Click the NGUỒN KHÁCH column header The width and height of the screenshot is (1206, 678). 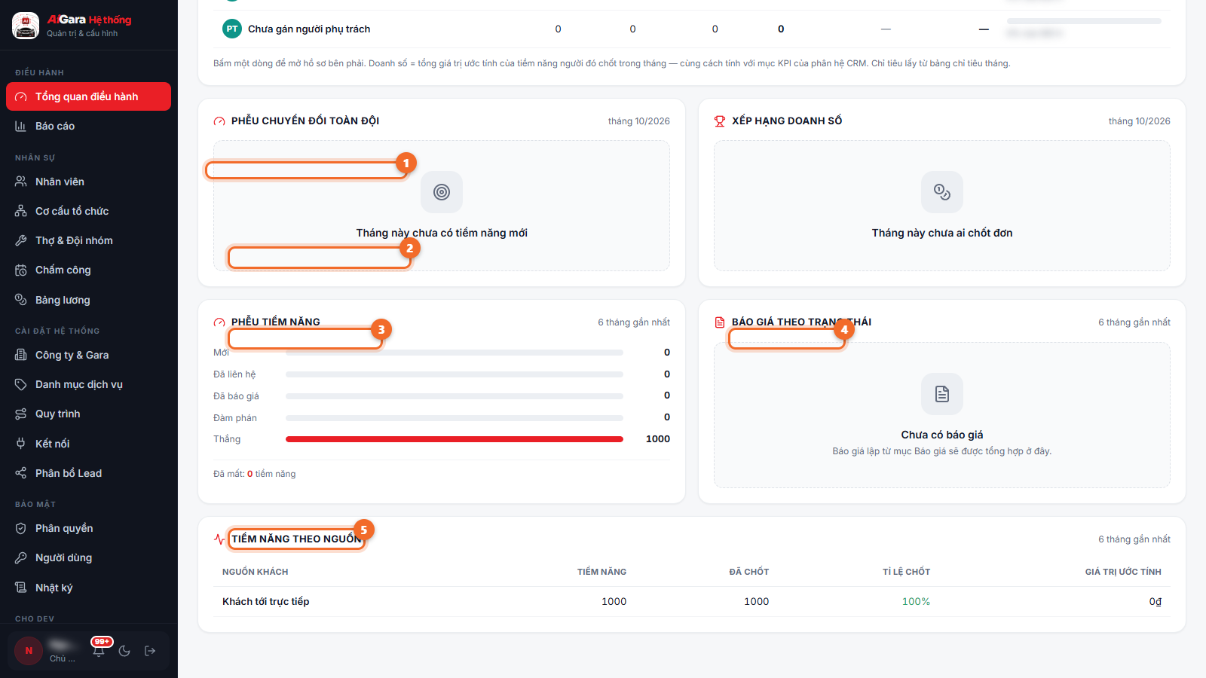pyautogui.click(x=256, y=572)
